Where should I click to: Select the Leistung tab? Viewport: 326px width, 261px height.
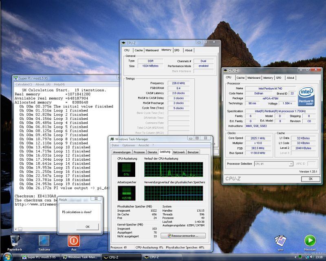coord(165,152)
